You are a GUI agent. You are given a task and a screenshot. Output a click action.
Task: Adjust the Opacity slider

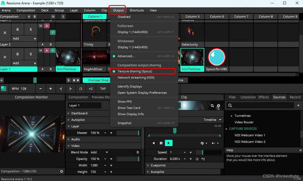(x=128, y=159)
